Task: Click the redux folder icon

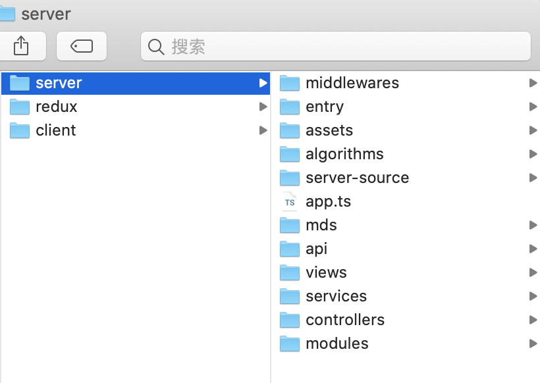Action: click(20, 107)
